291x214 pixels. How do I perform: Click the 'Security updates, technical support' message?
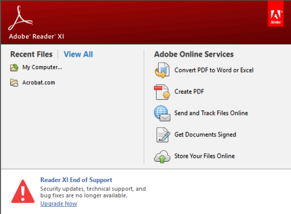[x=93, y=192]
